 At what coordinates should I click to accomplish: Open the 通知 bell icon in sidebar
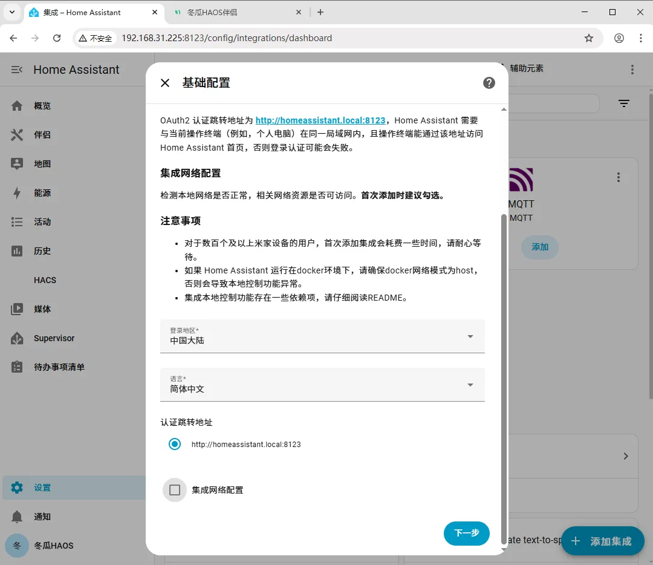coord(17,517)
